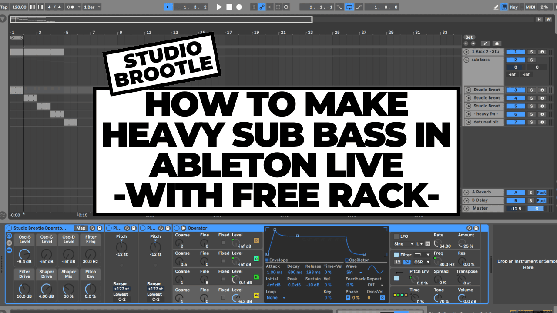557x313 pixels.
Task: Toggle Post button on B Delay
Action: point(541,200)
